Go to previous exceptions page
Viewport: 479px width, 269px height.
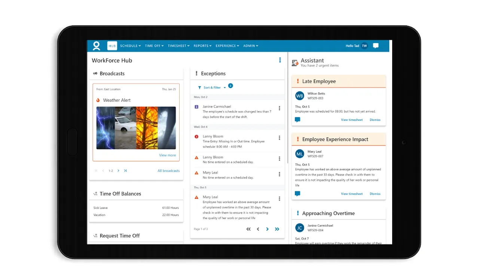[258, 229]
